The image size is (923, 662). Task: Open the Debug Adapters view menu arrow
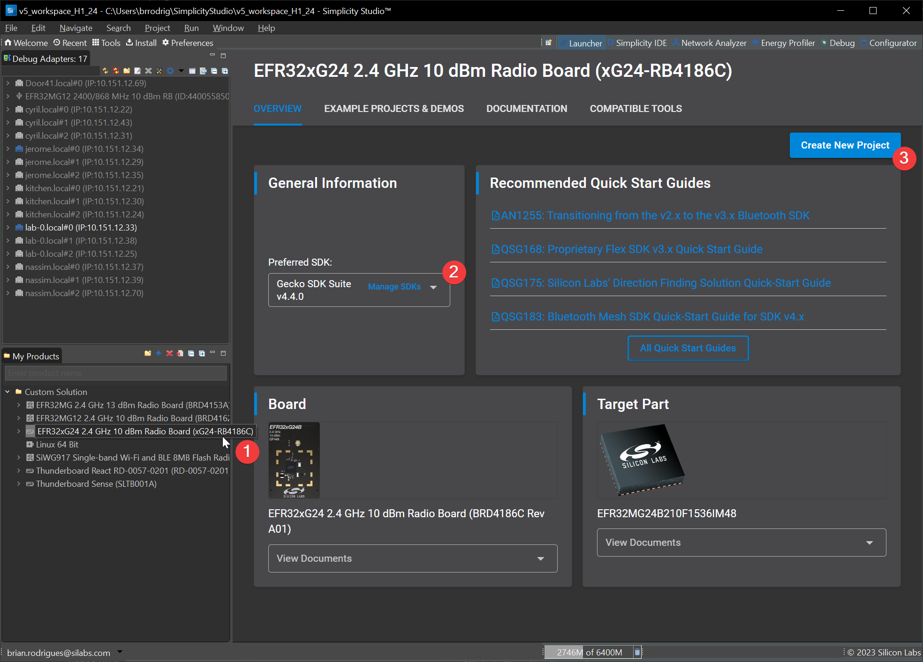[181, 71]
